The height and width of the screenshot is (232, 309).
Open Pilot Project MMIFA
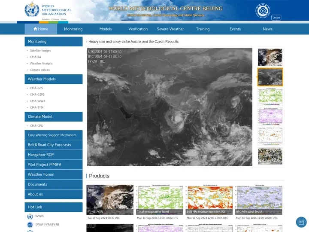coord(54,165)
